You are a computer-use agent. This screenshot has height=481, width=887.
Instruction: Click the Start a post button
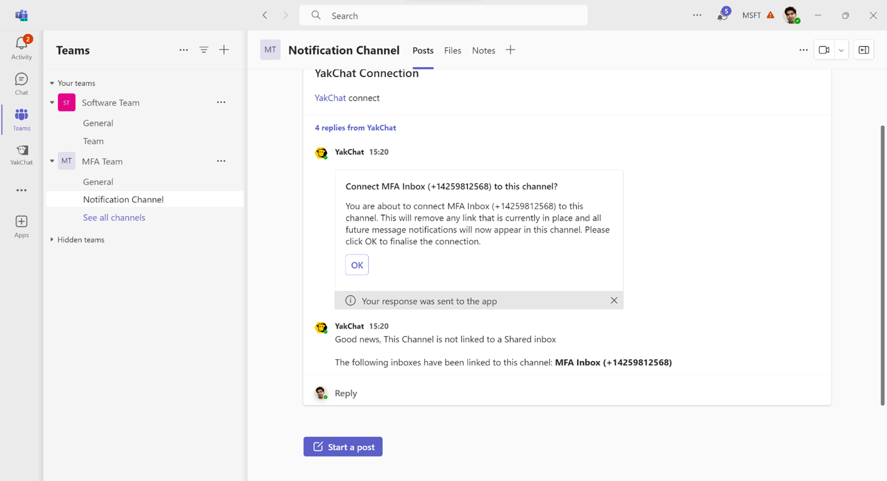(343, 447)
